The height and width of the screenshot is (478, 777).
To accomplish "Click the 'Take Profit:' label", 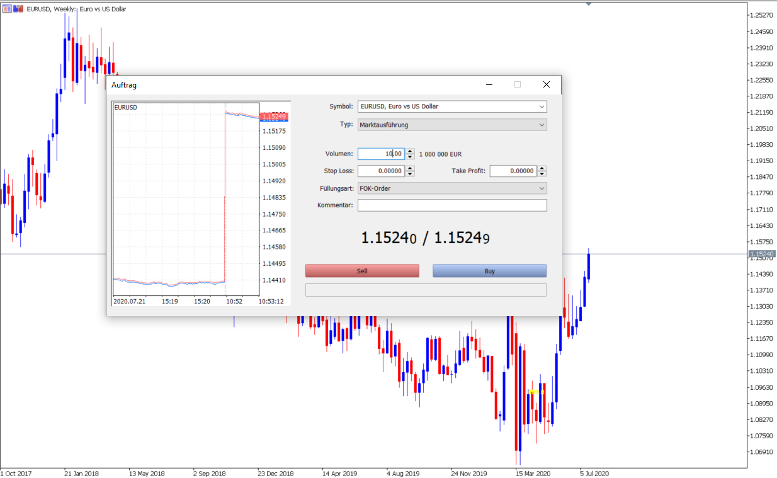I will pyautogui.click(x=468, y=171).
